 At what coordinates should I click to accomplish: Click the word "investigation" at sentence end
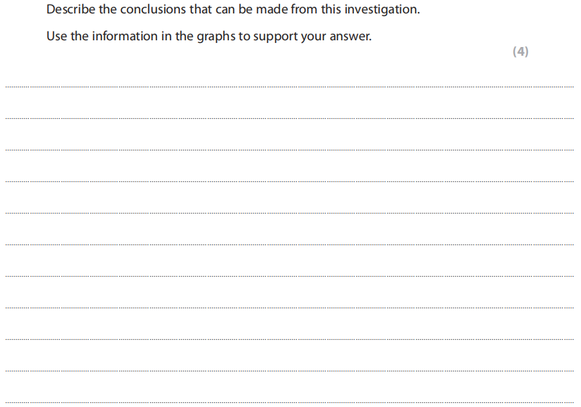(x=382, y=10)
